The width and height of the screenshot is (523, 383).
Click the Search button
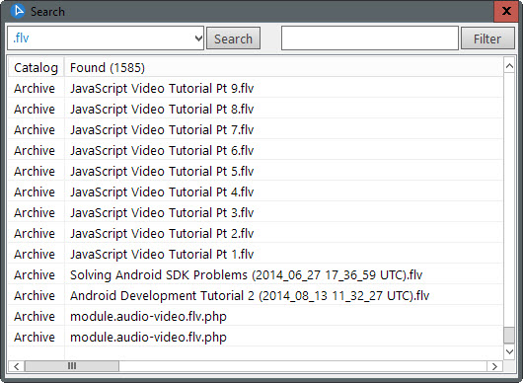pos(233,38)
